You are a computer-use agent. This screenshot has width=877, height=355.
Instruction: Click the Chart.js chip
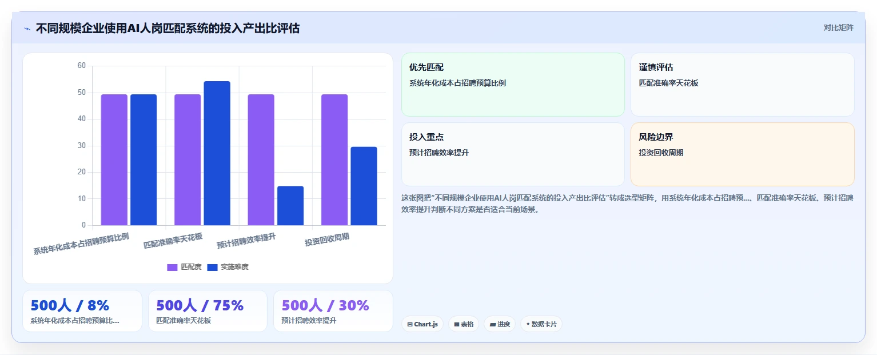[x=422, y=324]
